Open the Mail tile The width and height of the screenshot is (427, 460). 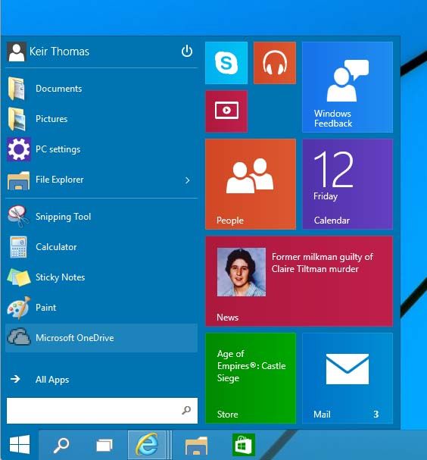348,378
